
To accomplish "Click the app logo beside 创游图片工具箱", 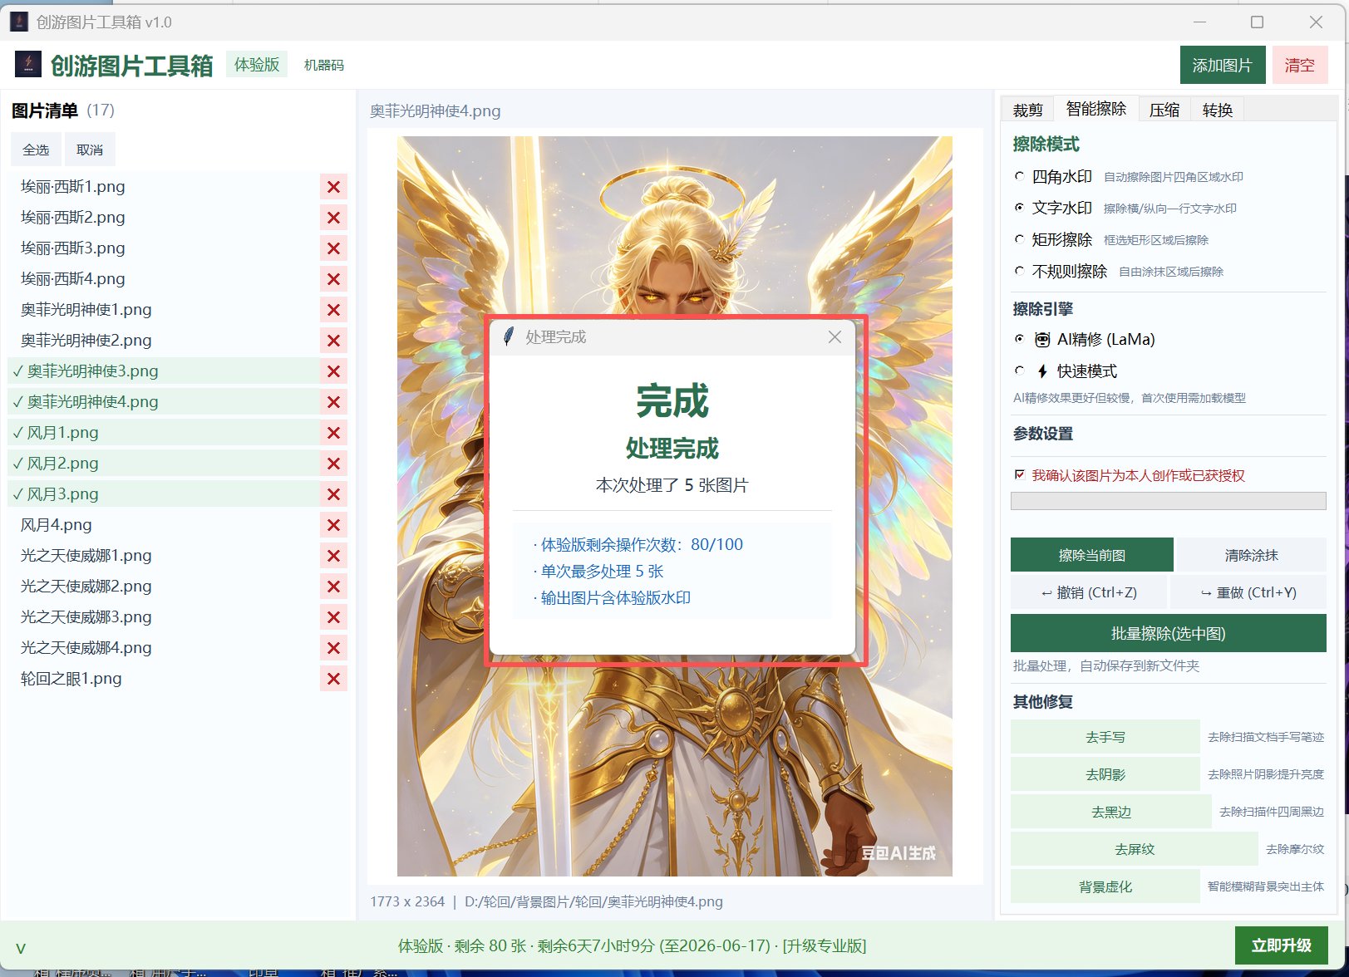I will coord(27,65).
